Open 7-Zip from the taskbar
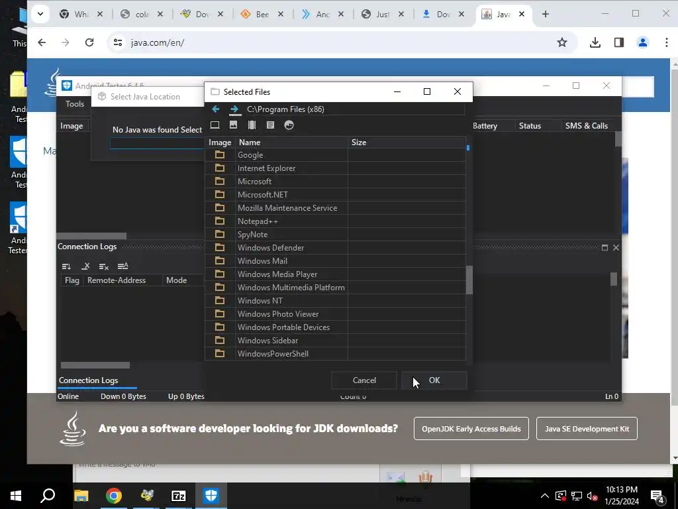The image size is (678, 509). click(x=179, y=496)
